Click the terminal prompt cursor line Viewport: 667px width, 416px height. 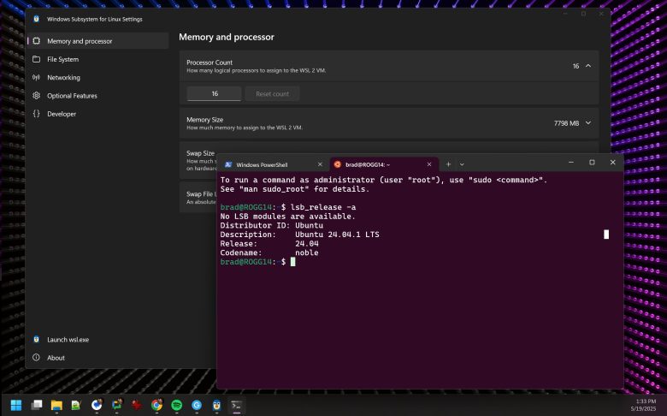click(x=257, y=262)
